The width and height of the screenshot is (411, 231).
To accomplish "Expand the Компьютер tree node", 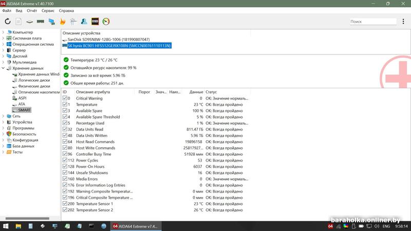I will pyautogui.click(x=4, y=32).
